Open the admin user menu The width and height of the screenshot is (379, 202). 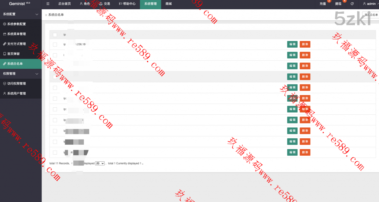(369, 4)
